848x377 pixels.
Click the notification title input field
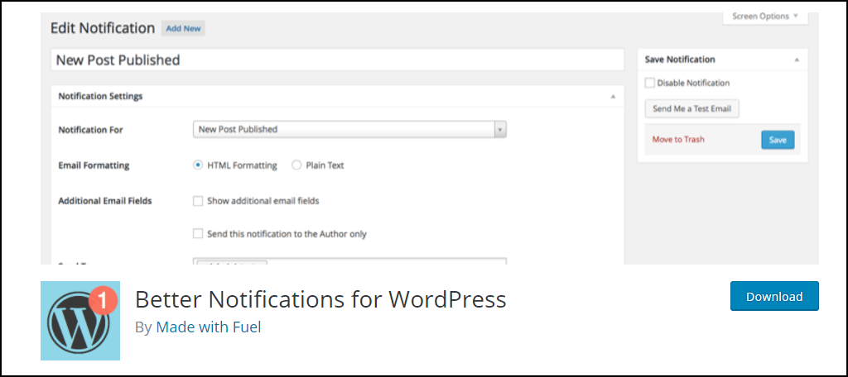tap(338, 60)
